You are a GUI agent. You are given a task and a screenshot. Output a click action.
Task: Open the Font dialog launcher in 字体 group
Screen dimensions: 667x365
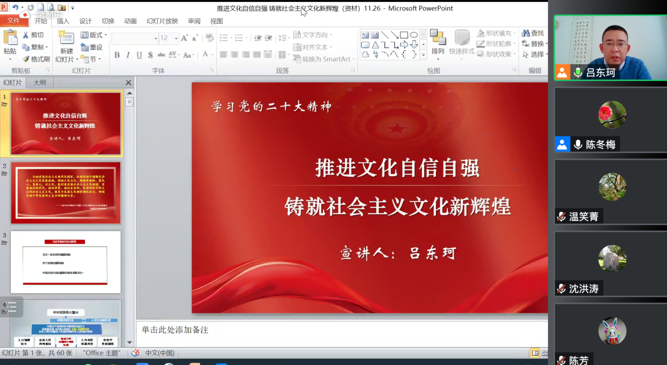(212, 70)
